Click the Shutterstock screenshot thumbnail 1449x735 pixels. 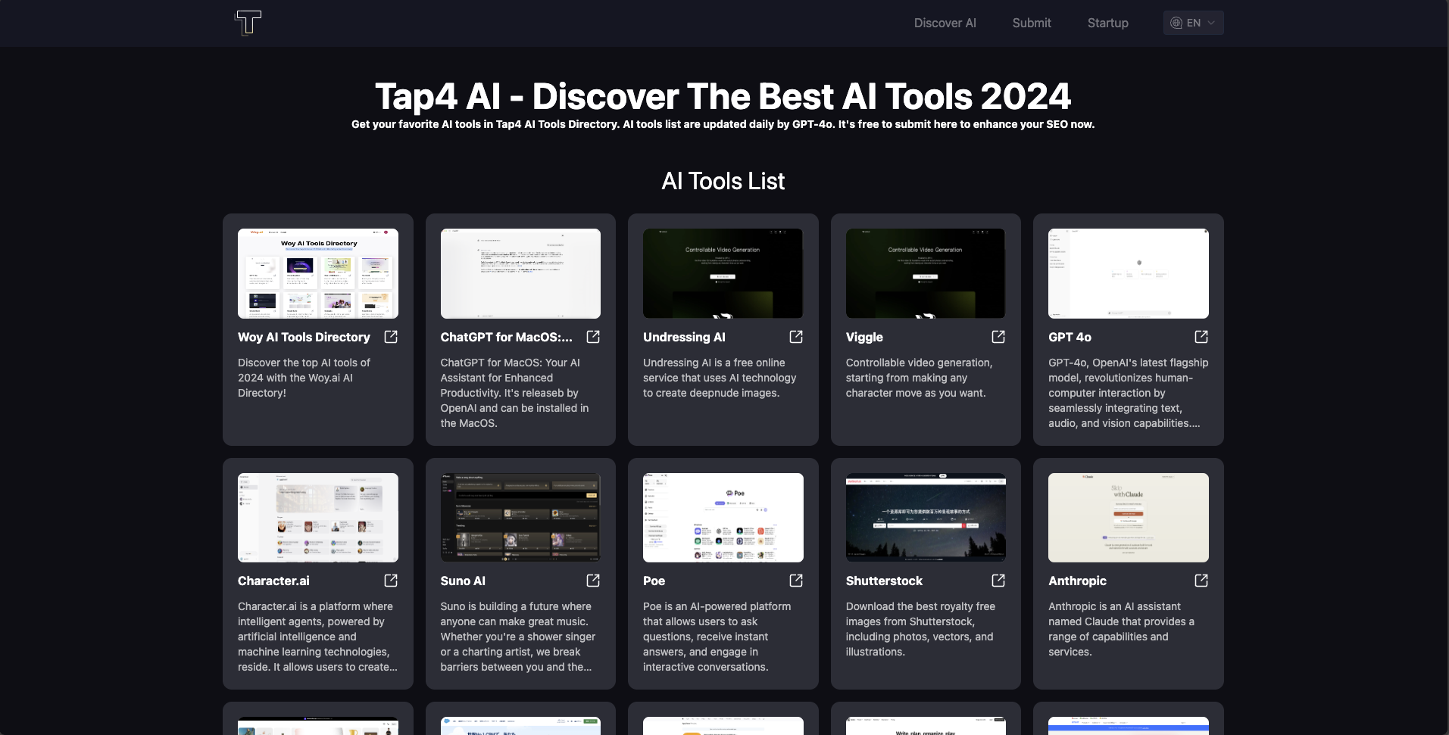926,518
